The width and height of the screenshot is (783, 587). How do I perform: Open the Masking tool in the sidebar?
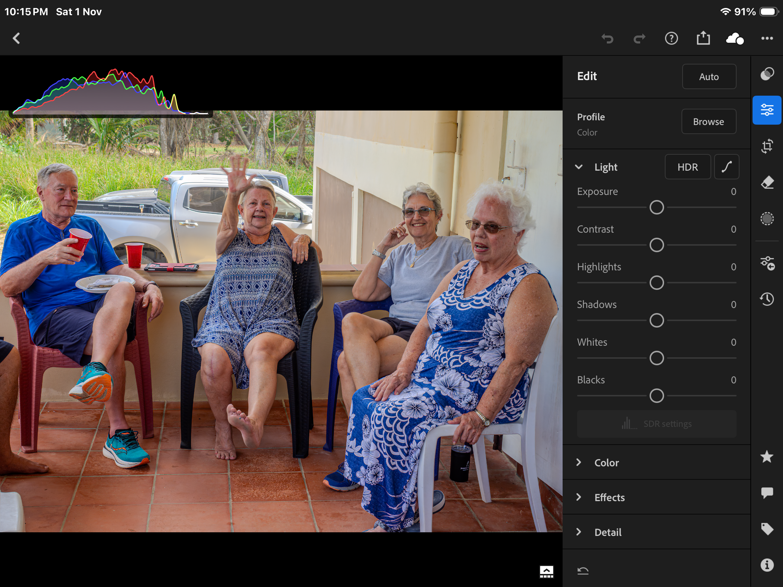click(x=767, y=74)
